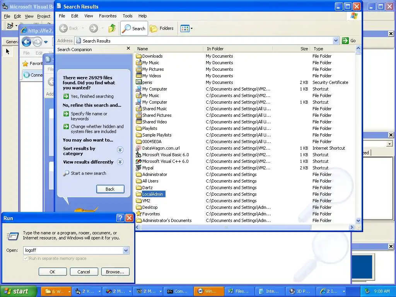This screenshot has height=297, width=396.
Task: Click the Up folder icon in the toolbar
Action: [x=112, y=28]
